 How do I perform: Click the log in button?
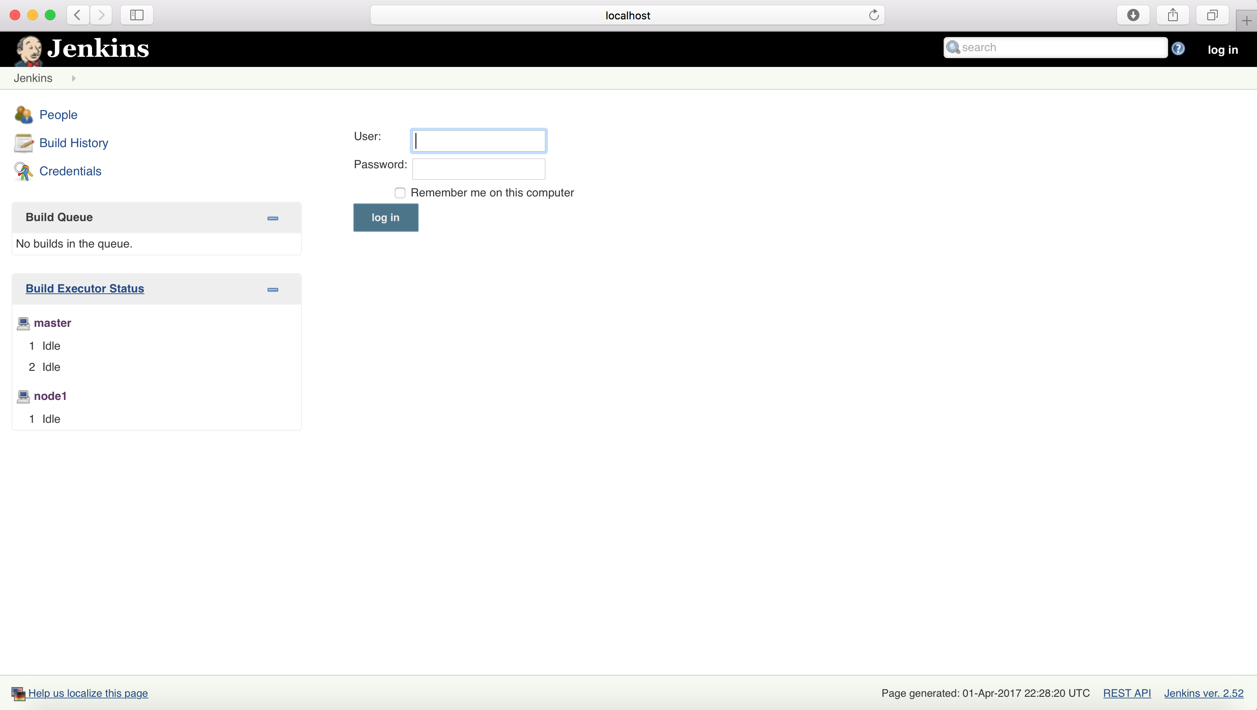click(x=385, y=217)
